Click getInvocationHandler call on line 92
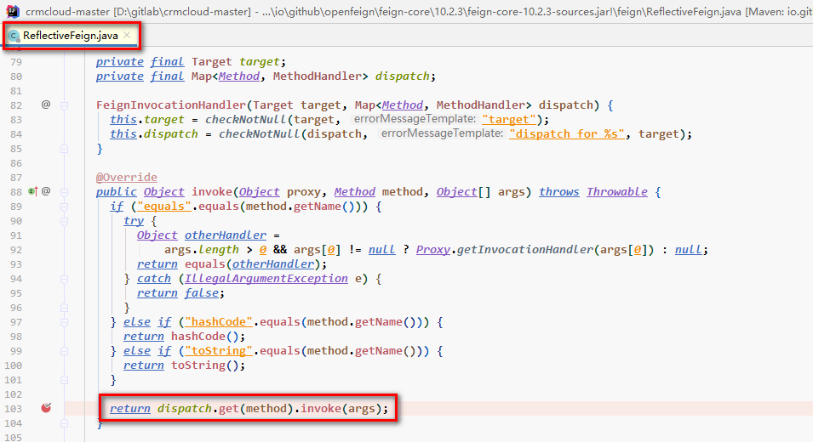Screen dimensions: 813x442 524,249
